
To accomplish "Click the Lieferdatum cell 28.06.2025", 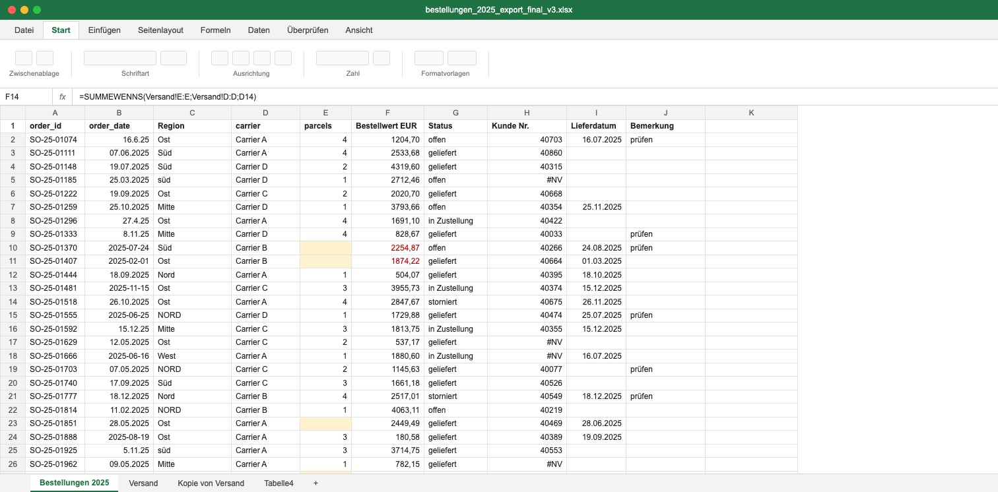I will point(596,423).
